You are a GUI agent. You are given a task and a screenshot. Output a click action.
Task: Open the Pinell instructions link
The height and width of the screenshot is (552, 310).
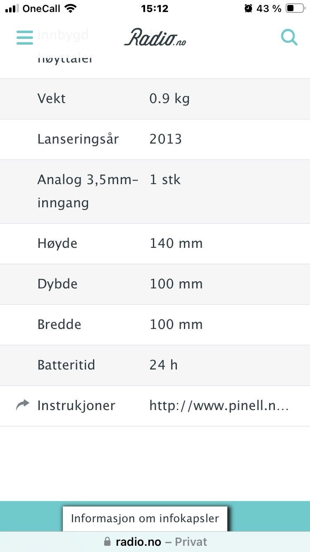click(219, 406)
